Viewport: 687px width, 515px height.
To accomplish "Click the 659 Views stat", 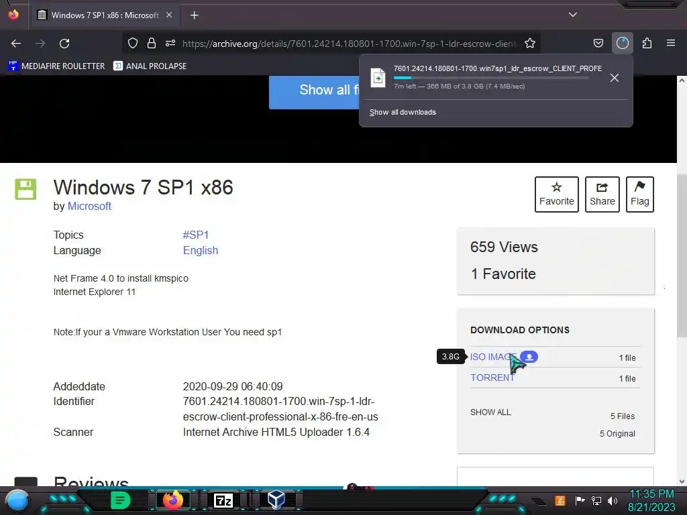I will pyautogui.click(x=504, y=247).
